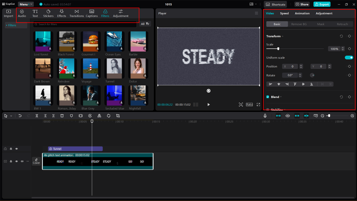This screenshot has width=357, height=201.
Task: Switch to the Animation tab
Action: point(302,13)
